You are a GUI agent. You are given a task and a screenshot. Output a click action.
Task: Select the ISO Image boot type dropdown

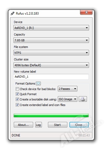click(x=68, y=99)
